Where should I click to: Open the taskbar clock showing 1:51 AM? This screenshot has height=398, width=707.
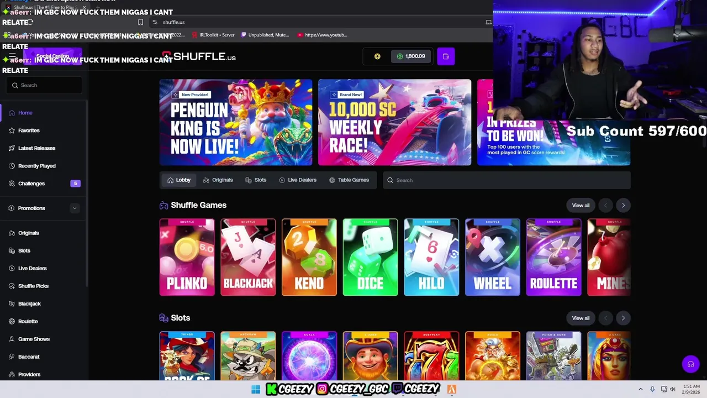691,389
